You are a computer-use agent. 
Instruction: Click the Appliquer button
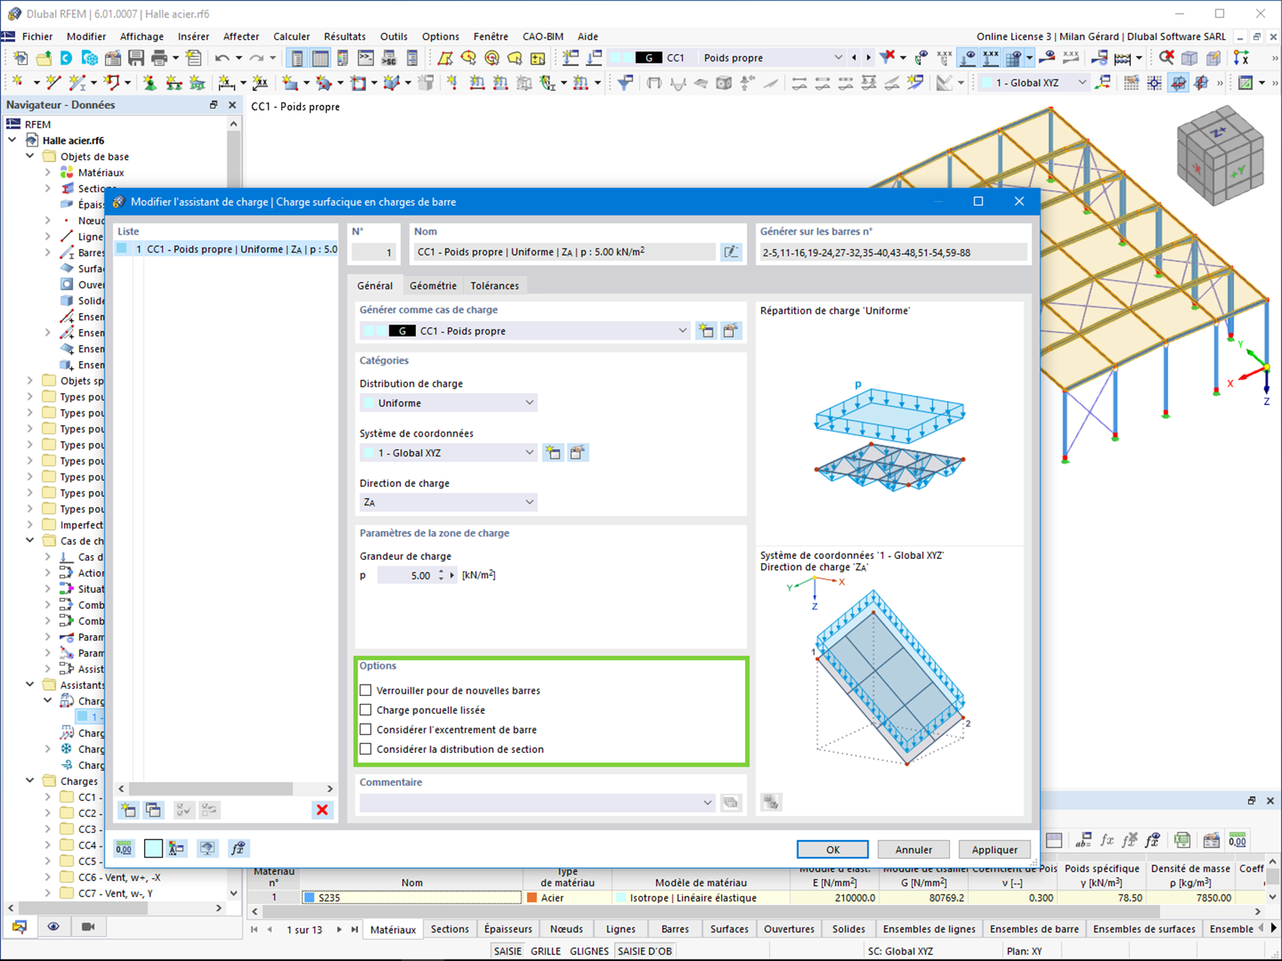994,850
